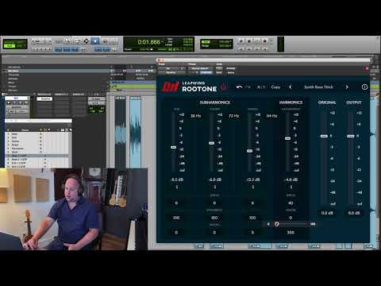
Task: Select the -4.0 dB harmonics gain value
Action: 291,180
